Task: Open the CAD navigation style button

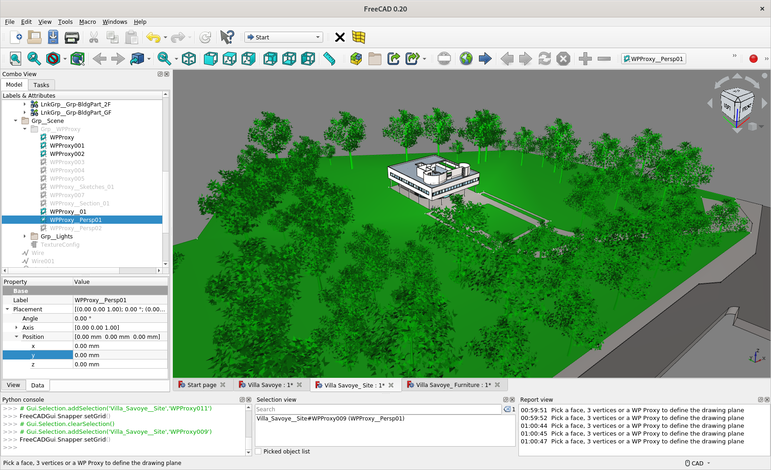Action: (x=698, y=463)
